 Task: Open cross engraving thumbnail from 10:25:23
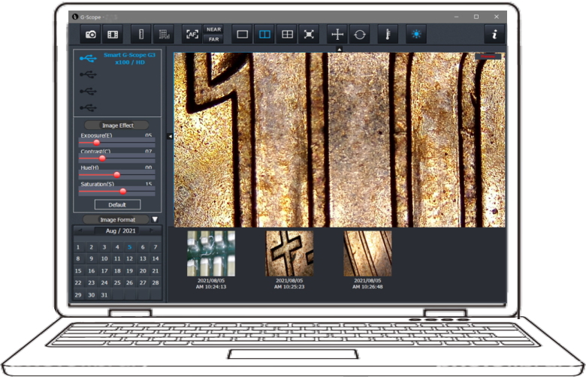[289, 253]
